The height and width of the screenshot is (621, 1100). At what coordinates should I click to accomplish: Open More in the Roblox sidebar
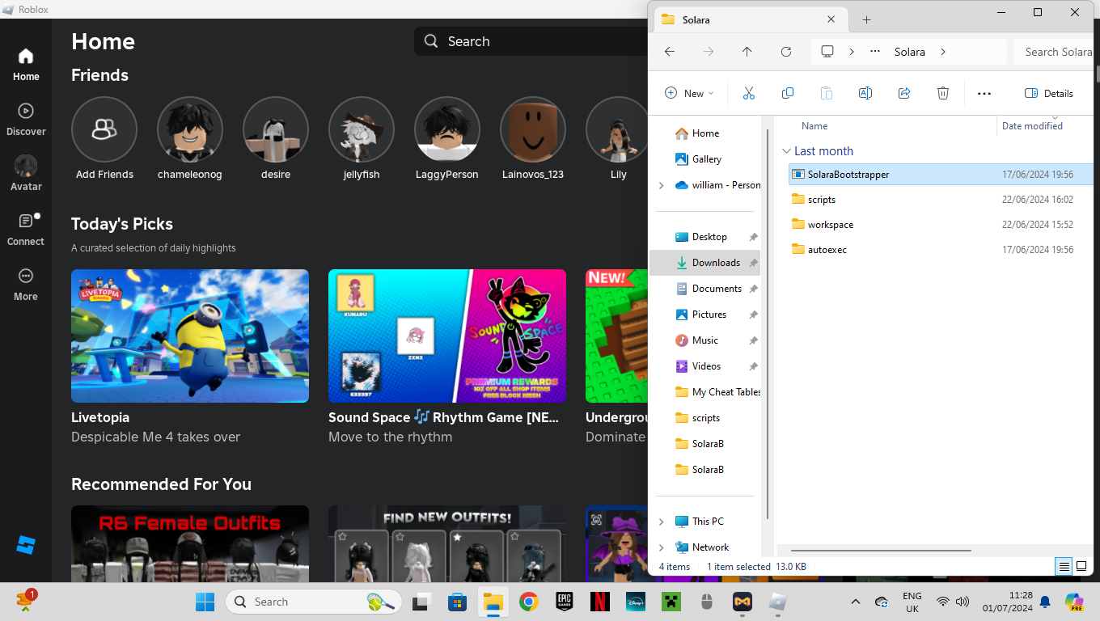point(26,284)
